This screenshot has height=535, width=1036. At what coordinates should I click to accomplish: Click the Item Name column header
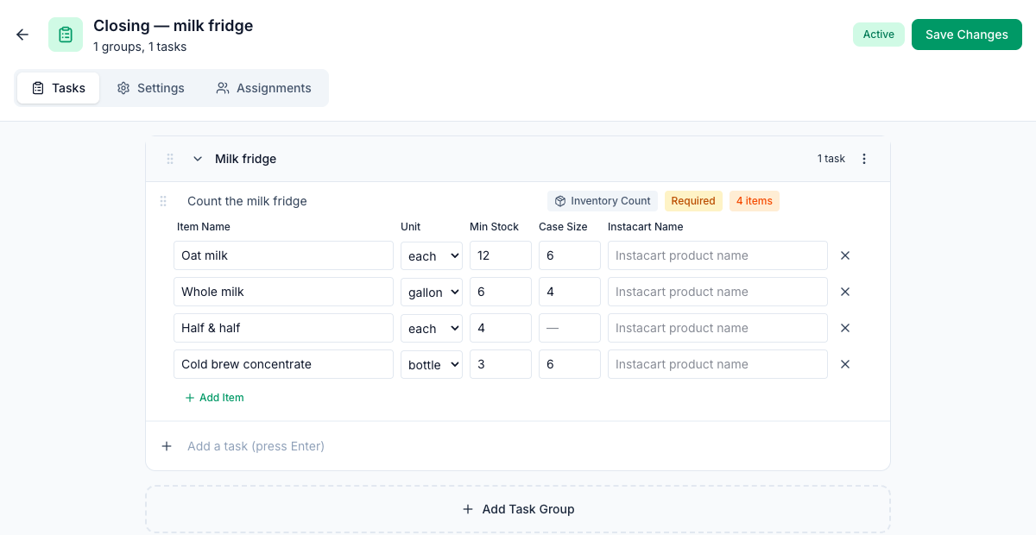[204, 227]
